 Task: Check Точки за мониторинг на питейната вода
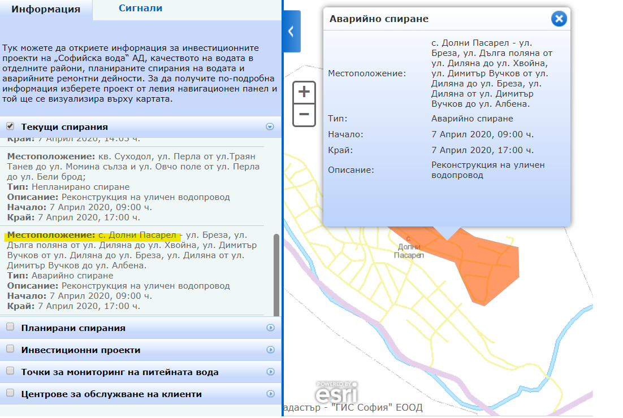[x=10, y=371]
